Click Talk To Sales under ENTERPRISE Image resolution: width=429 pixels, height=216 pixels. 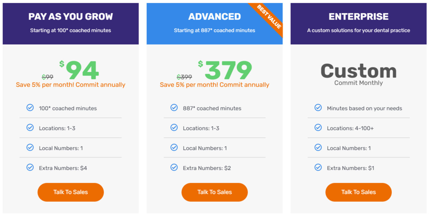tap(358, 192)
